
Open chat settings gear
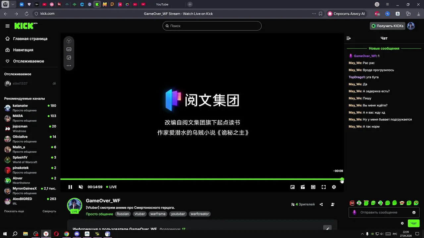402,223
